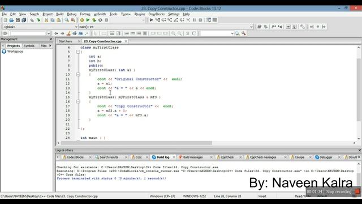The width and height of the screenshot is (362, 204).
Task: Open the main() function dropdown
Action: [x=251, y=27]
